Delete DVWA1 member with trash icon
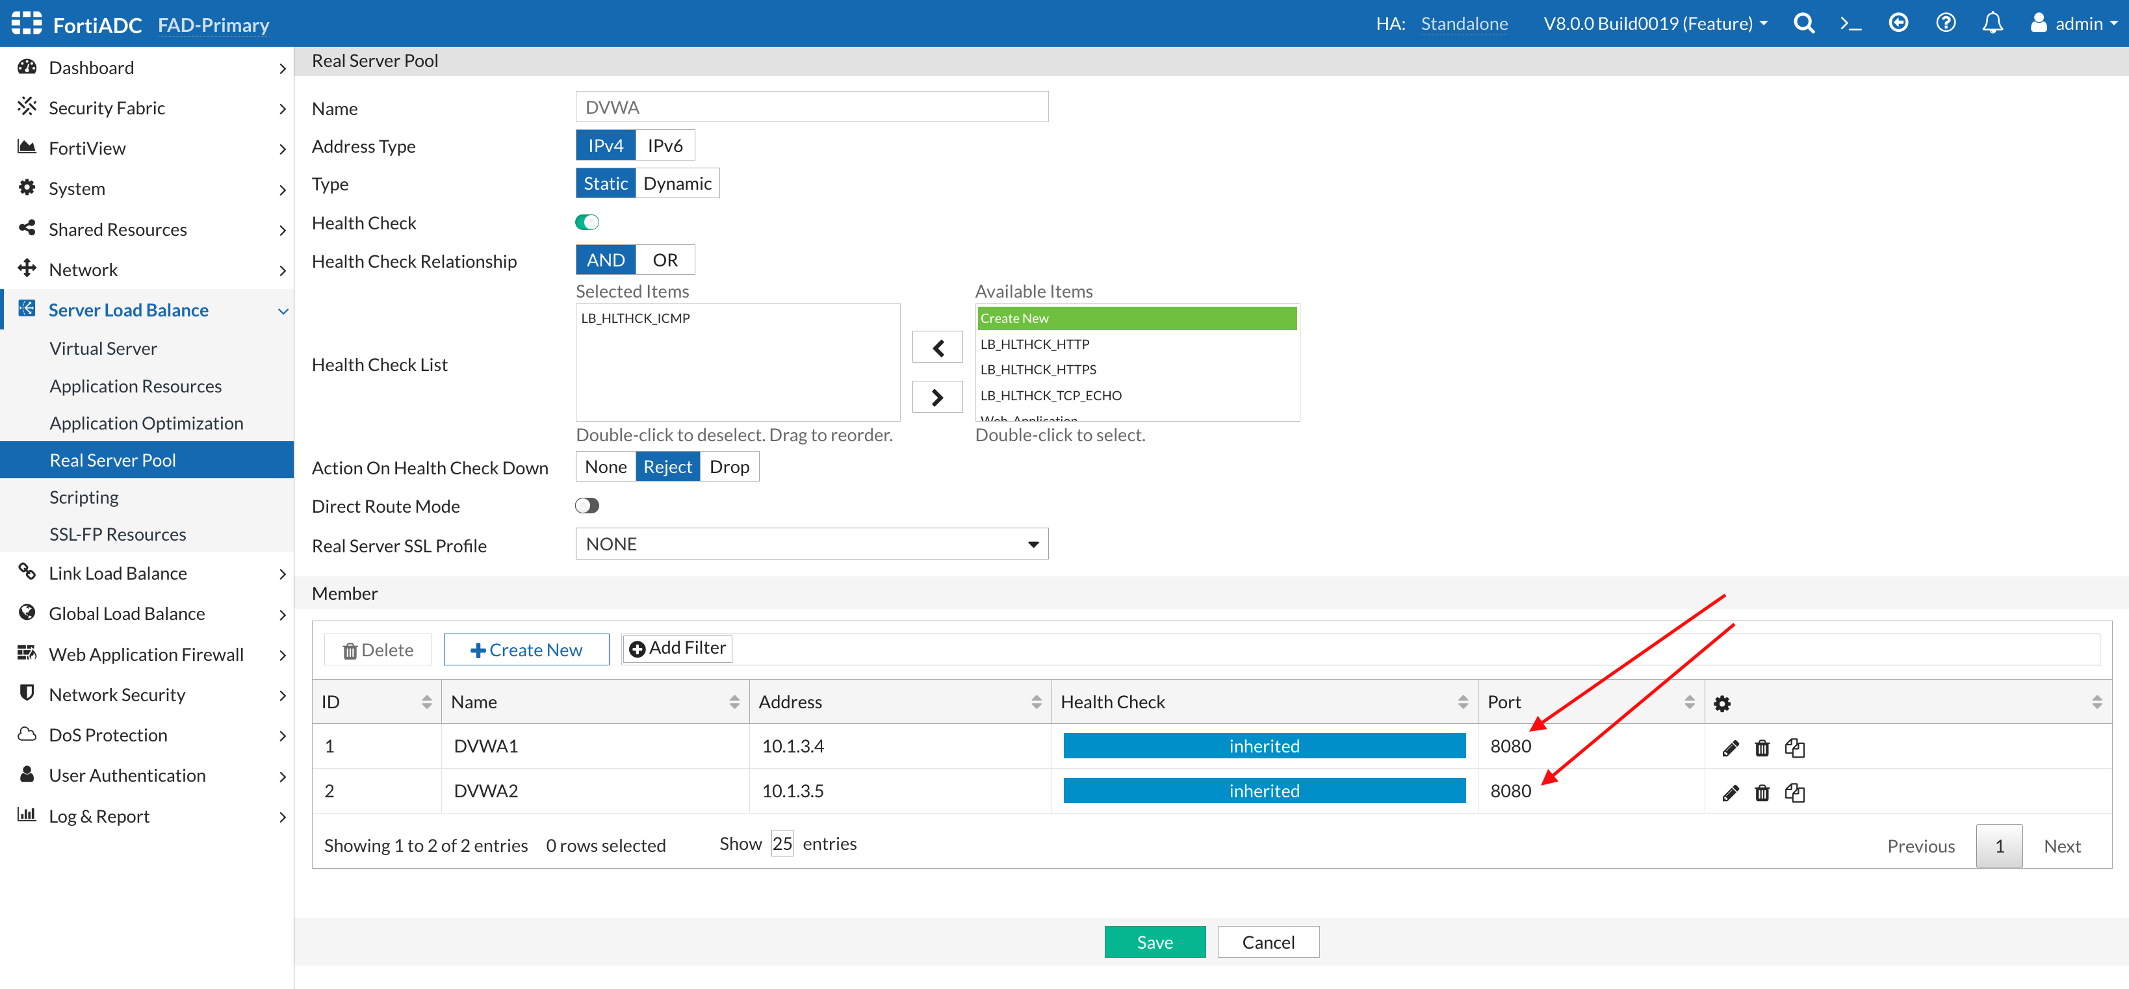This screenshot has width=2129, height=989. pyautogui.click(x=1762, y=748)
